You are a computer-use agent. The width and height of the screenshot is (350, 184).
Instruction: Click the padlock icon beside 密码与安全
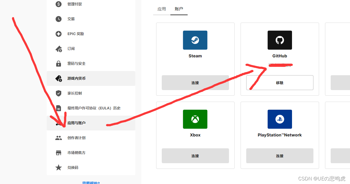[x=59, y=64]
